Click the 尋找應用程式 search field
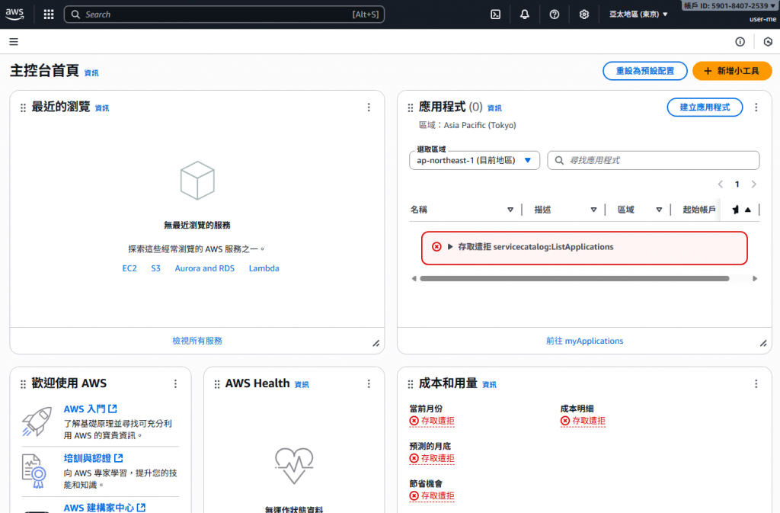Screen dimensions: 780x513 pos(653,160)
